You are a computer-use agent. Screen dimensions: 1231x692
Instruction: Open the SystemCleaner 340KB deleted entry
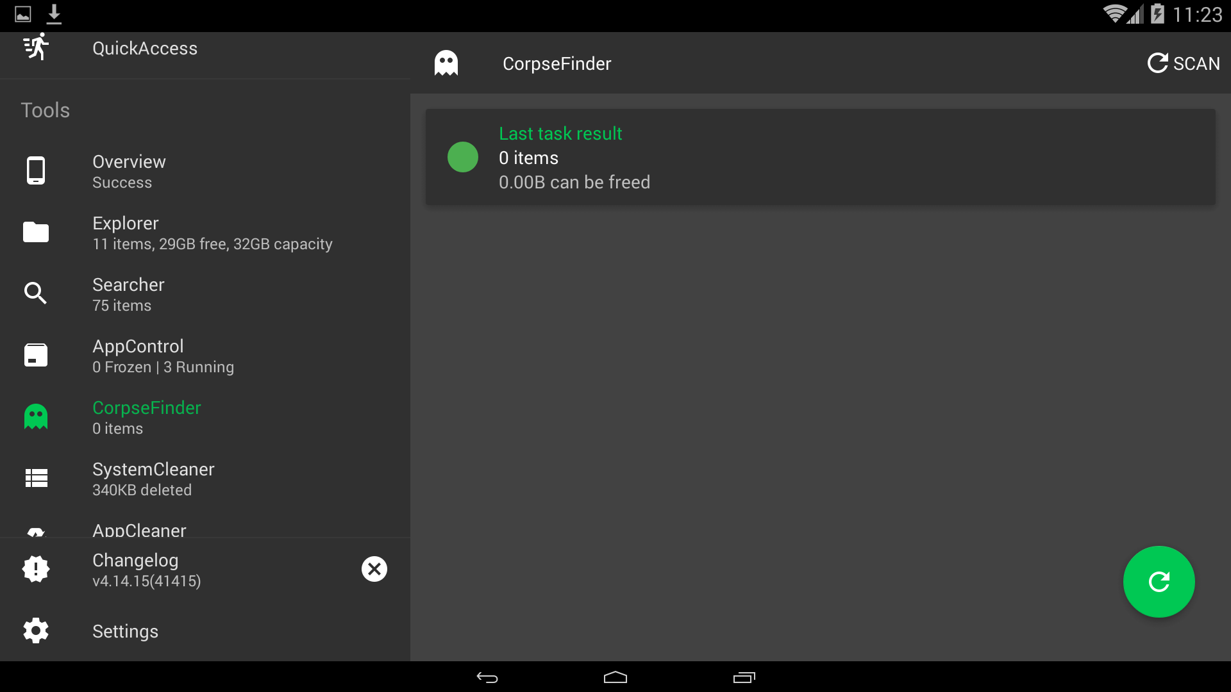[x=153, y=479]
